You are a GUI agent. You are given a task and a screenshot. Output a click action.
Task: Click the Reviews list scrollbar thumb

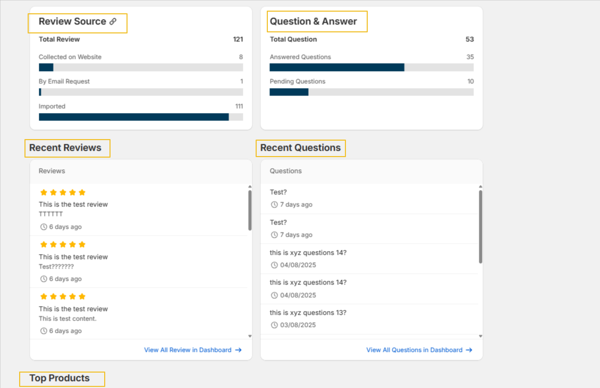[x=250, y=210]
